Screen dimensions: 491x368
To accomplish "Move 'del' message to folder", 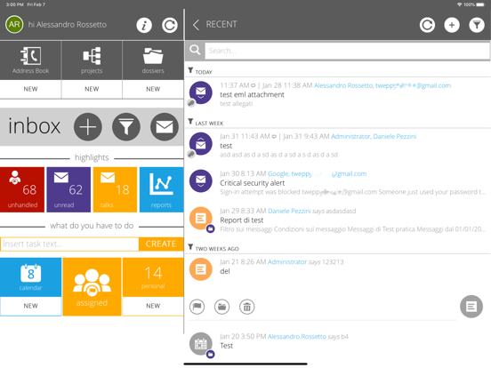I will tap(221, 307).
